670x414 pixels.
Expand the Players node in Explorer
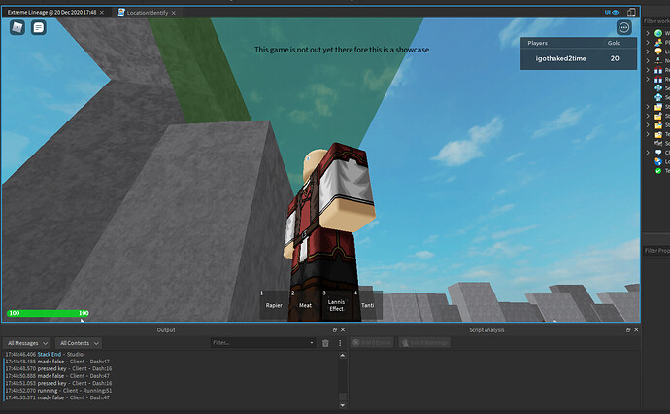point(648,43)
